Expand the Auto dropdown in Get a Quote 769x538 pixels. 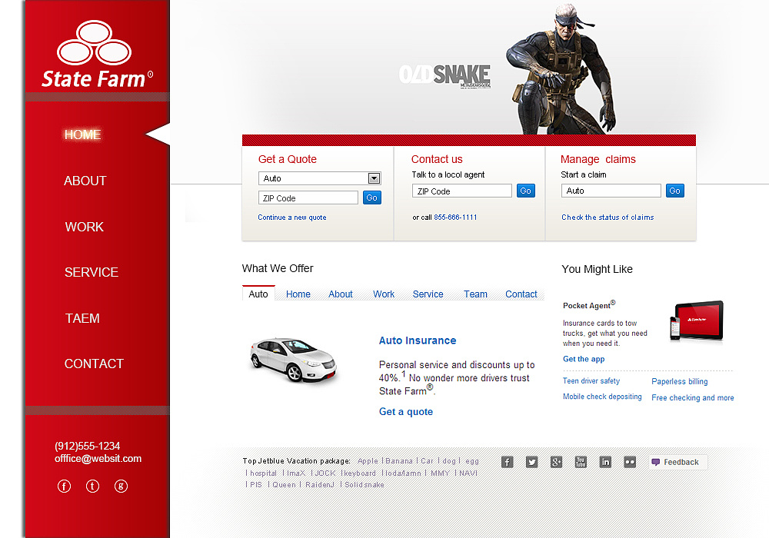[x=374, y=178]
